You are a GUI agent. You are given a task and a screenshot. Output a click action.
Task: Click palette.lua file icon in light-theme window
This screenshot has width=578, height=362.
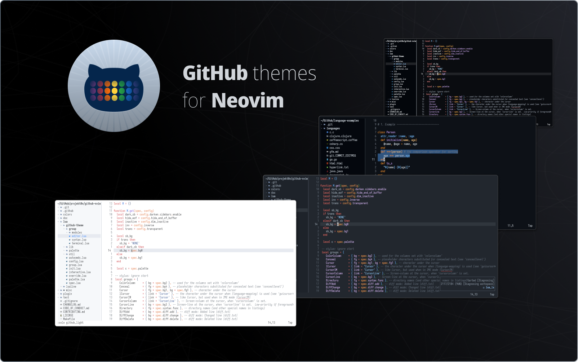pos(67,279)
